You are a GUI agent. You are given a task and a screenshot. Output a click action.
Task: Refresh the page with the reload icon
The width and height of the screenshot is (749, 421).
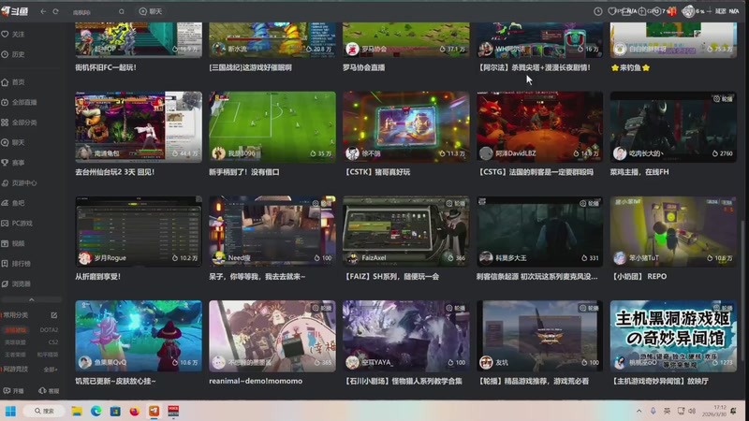56,11
